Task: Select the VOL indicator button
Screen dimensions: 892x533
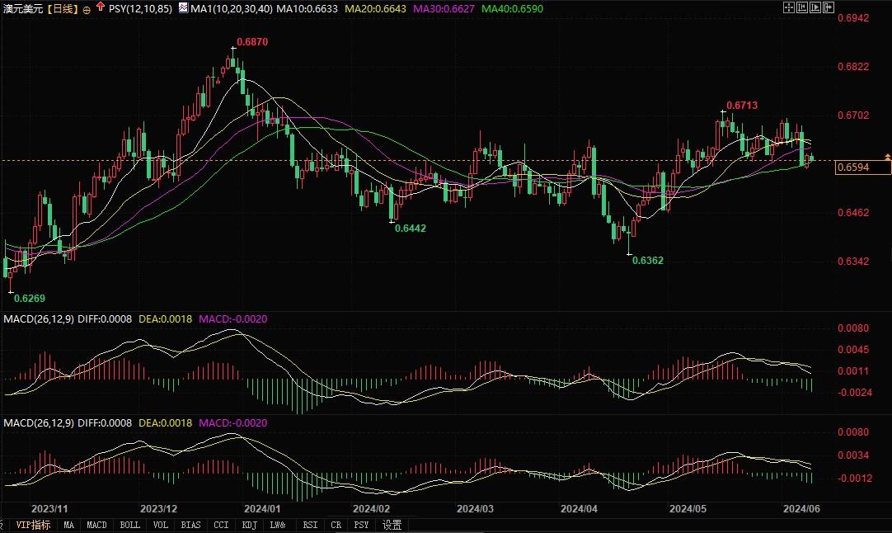Action: [160, 525]
